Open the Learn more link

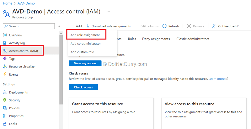pyautogui.click(x=216, y=79)
